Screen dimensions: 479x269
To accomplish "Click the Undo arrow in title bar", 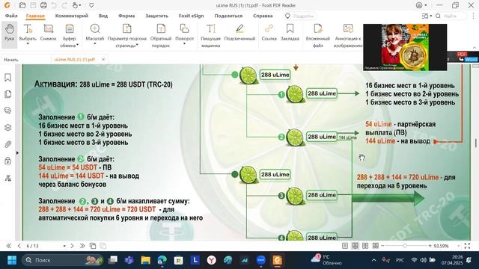I will point(54,5).
